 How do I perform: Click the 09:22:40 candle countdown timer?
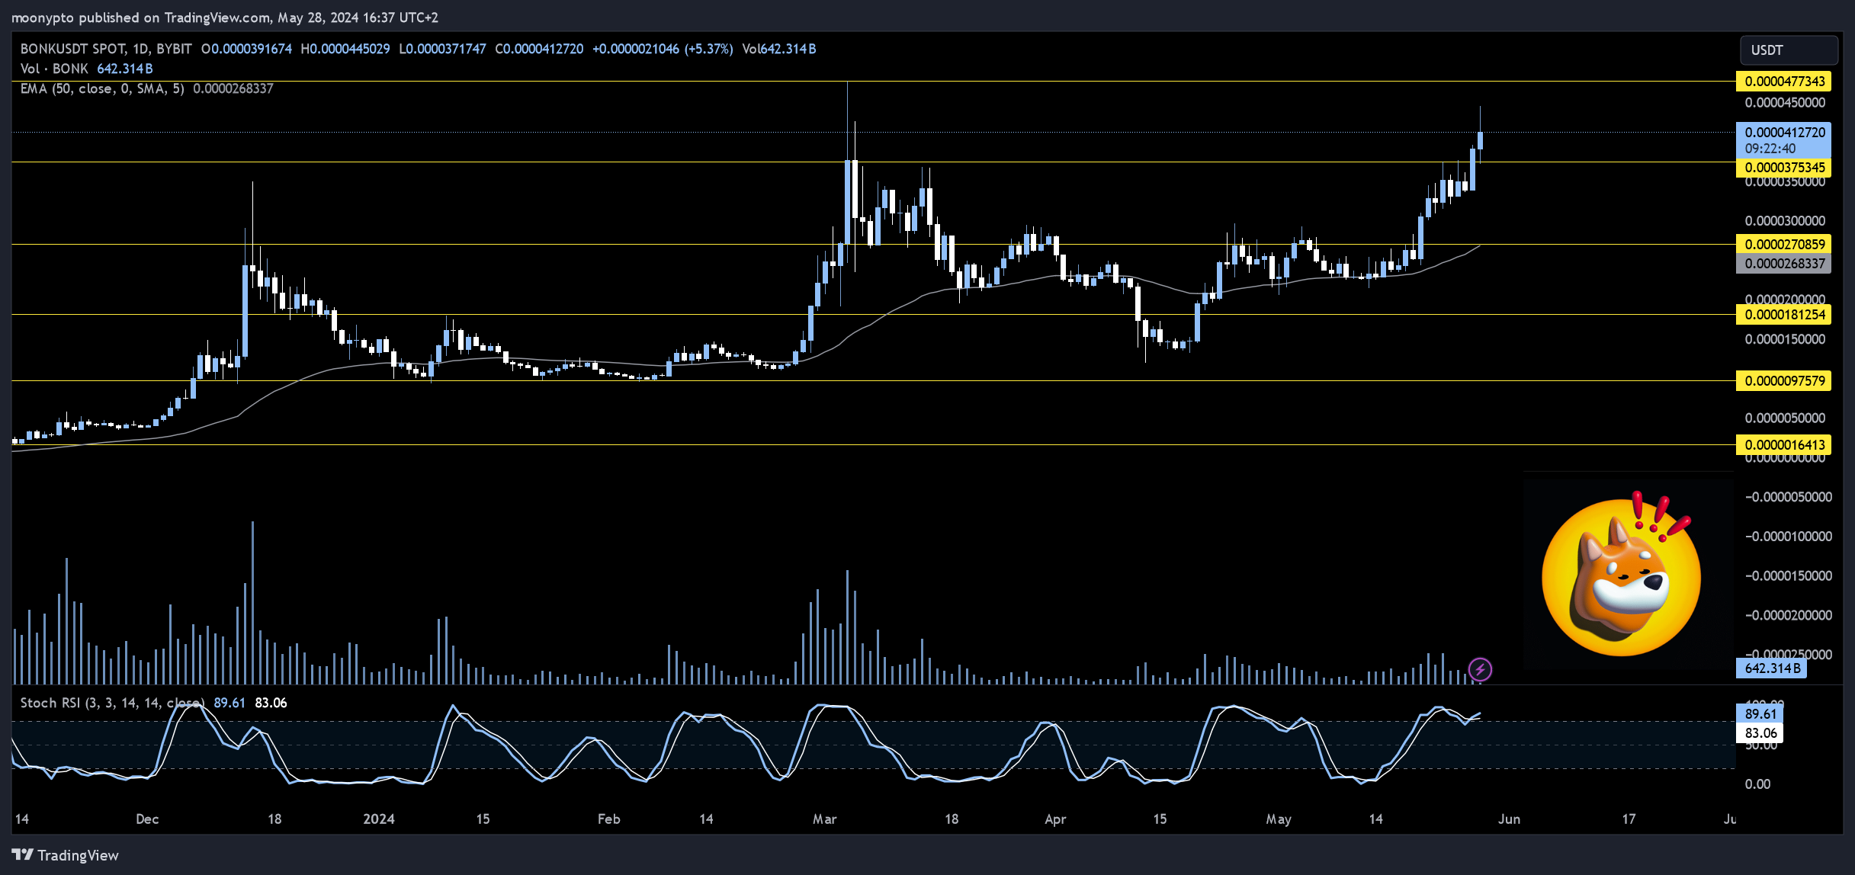[1770, 149]
